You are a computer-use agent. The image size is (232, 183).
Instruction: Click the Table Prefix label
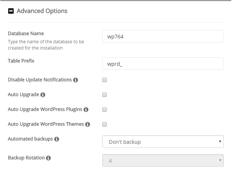coord(21,61)
